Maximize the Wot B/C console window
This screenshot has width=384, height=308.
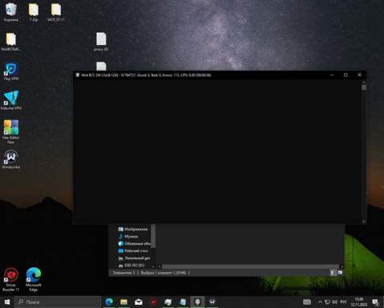coord(346,75)
